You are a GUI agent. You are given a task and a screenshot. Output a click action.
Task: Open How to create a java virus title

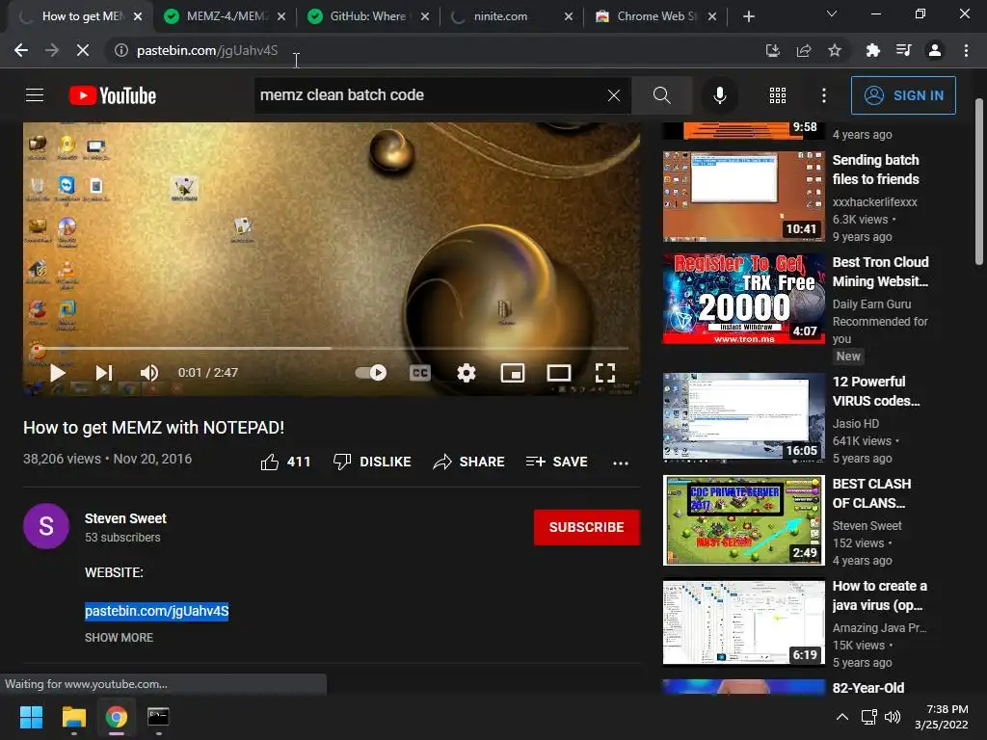coord(879,595)
